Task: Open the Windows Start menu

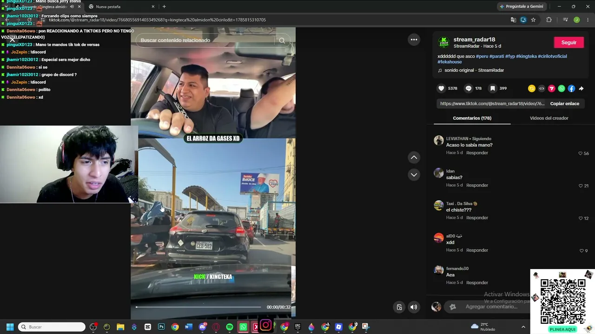Action: [10, 327]
